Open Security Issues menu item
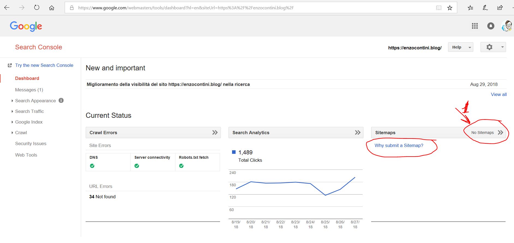This screenshot has height=243, width=514. coord(31,143)
